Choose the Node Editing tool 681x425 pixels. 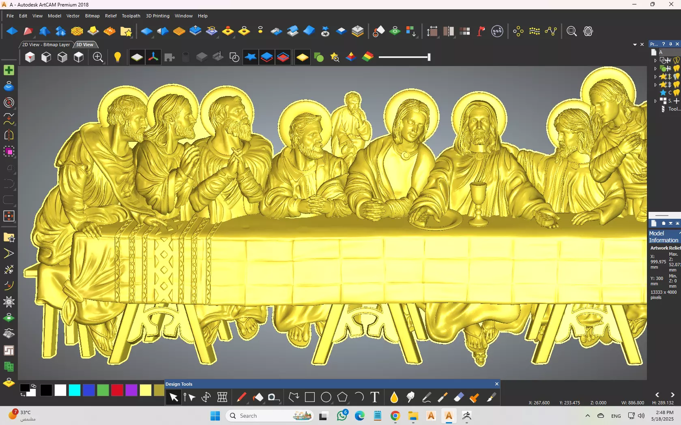click(189, 397)
